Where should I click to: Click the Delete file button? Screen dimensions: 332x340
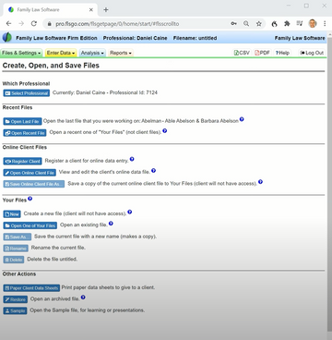point(14,260)
